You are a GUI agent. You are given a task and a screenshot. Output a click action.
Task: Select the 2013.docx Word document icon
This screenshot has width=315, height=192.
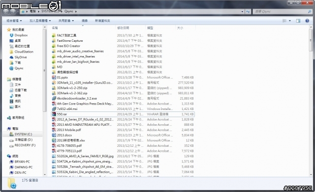point(54,135)
